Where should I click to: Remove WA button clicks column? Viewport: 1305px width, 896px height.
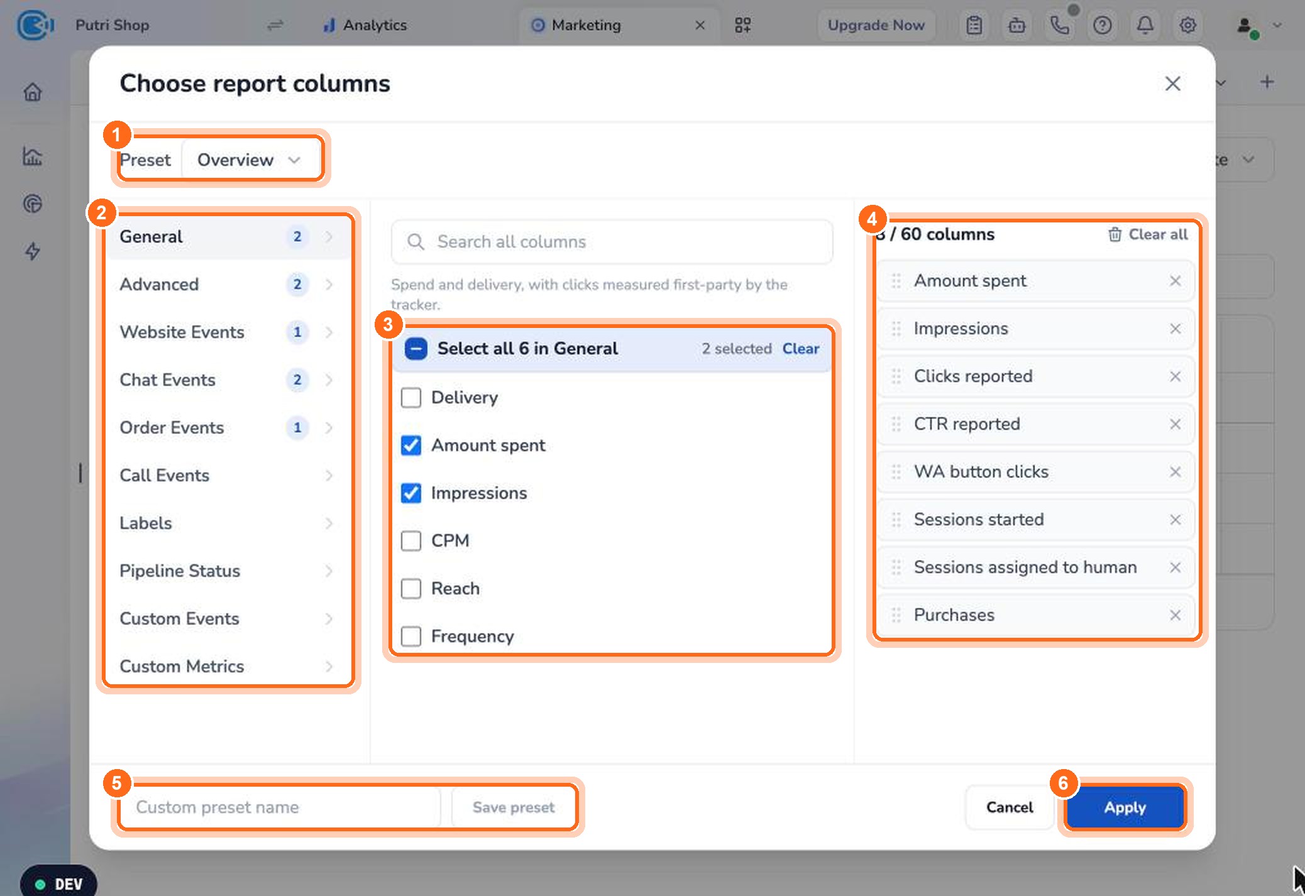[x=1175, y=472]
